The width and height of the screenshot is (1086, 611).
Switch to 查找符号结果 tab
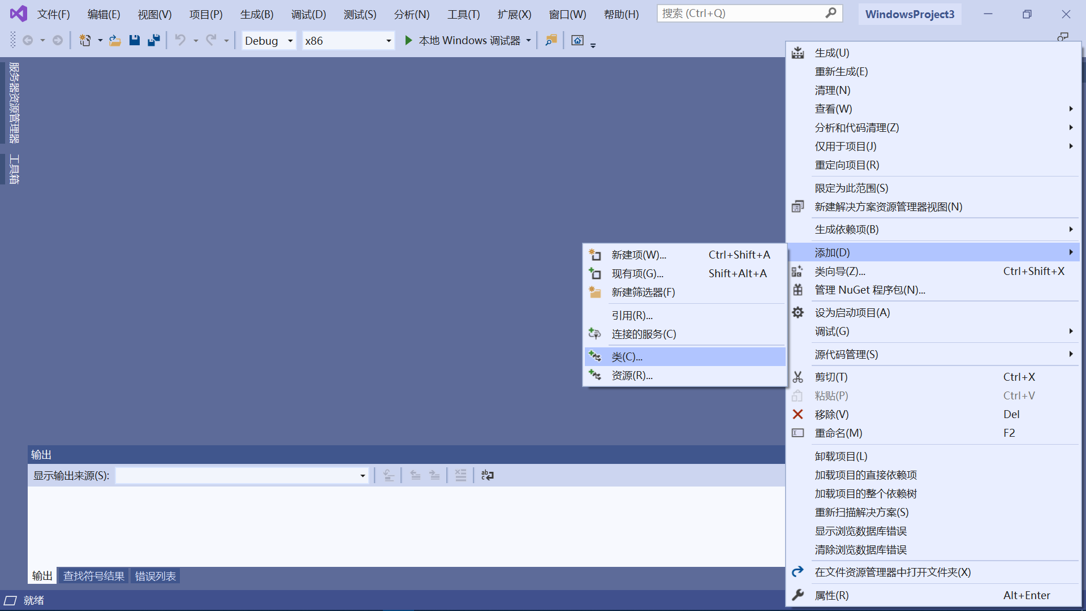[x=94, y=576]
